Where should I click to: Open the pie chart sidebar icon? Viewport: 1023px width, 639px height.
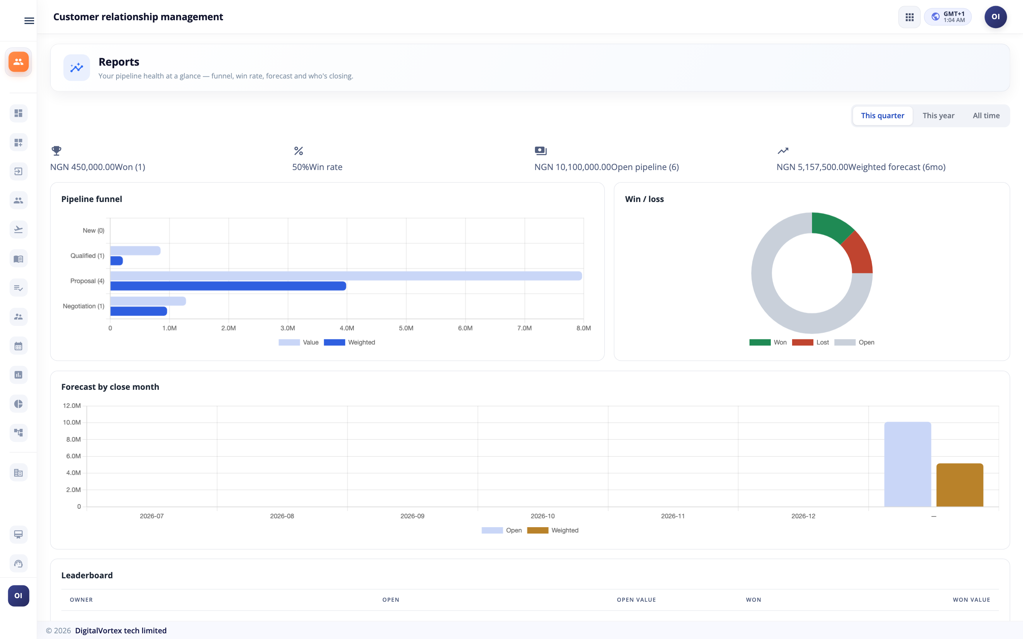pos(18,404)
